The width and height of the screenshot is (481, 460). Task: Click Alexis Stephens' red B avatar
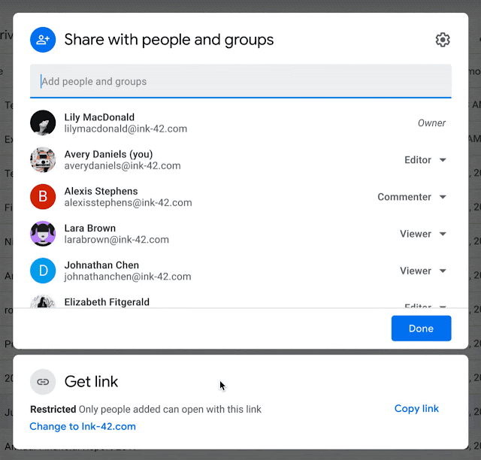pyautogui.click(x=43, y=197)
